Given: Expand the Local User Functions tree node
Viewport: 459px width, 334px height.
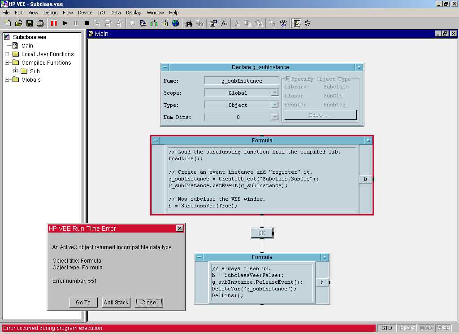Looking at the screenshot, I should click(7, 54).
